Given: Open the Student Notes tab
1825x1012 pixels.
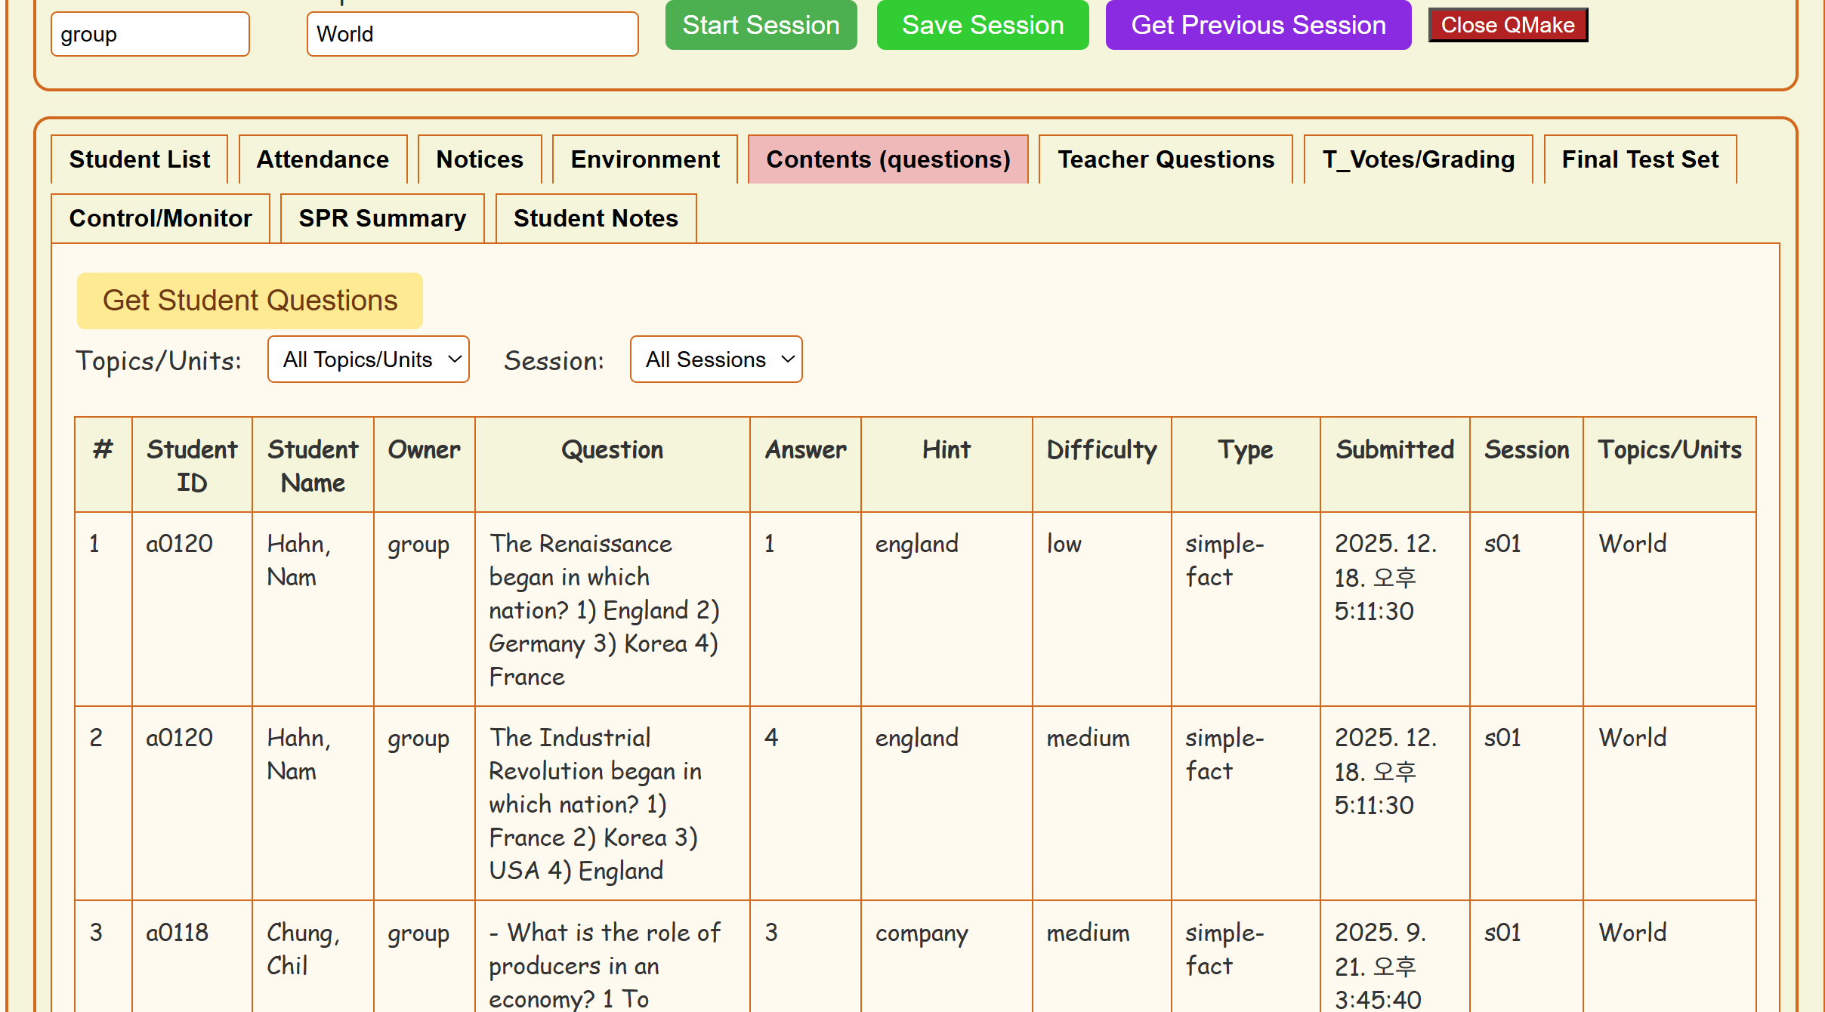Looking at the screenshot, I should click(x=595, y=218).
